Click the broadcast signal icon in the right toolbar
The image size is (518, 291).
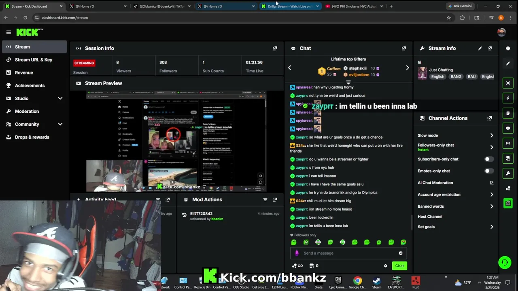[x=508, y=143]
